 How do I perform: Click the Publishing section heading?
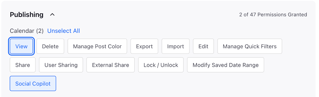[27, 15]
